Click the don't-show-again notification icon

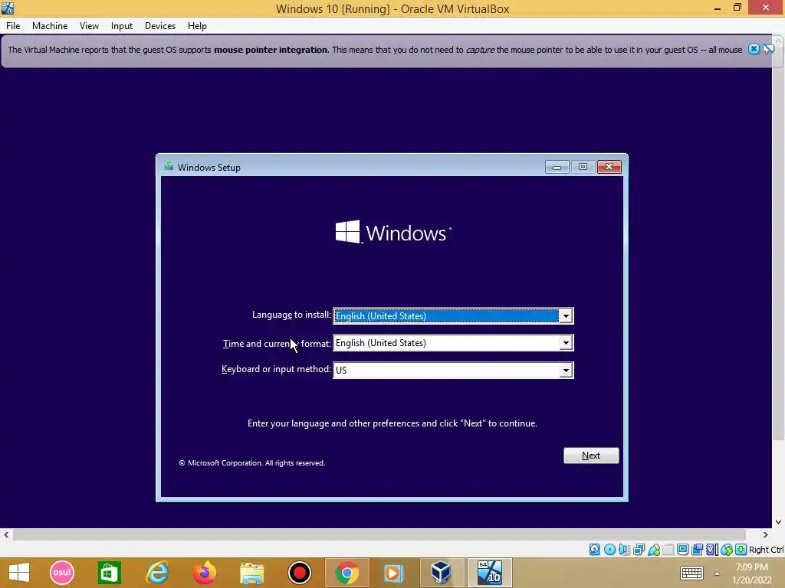tap(768, 49)
